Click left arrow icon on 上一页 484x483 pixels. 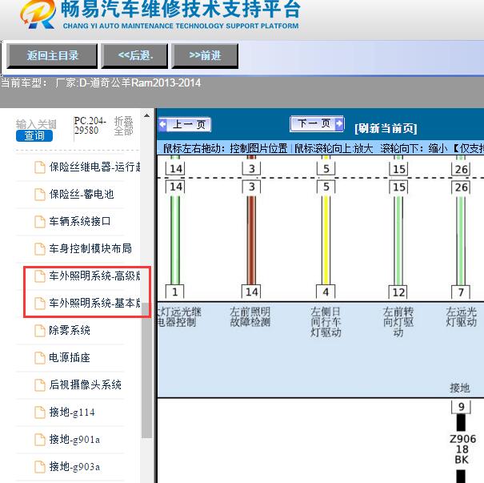click(x=163, y=125)
